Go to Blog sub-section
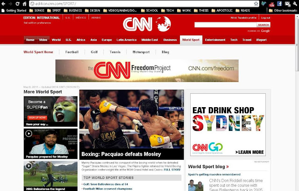Screen dimensions: 299x191 tap(165, 52)
